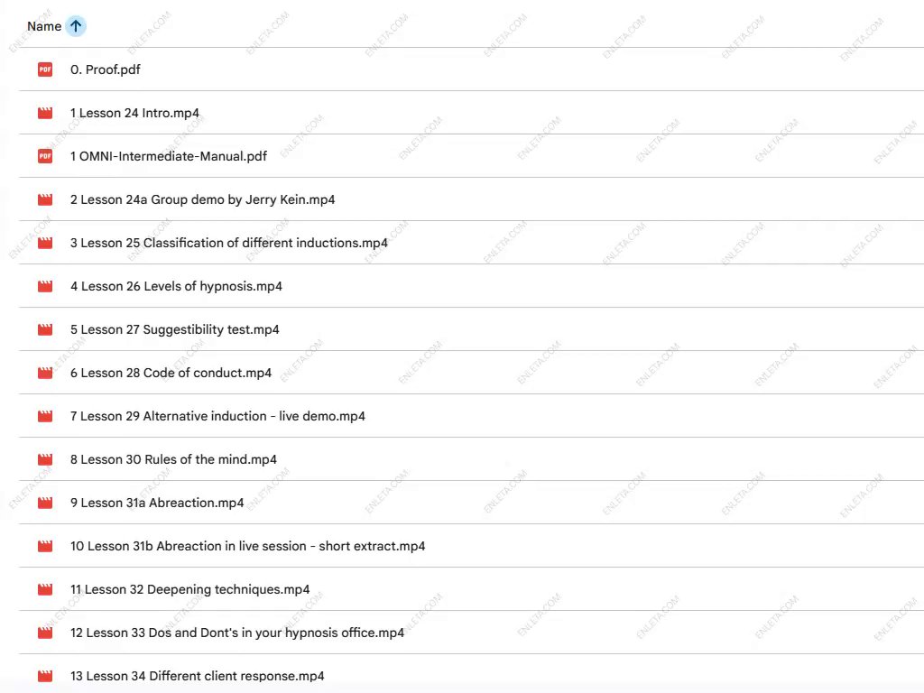
Task: Click the PDF icon beside 0. Proof.pdf
Action: tap(45, 69)
